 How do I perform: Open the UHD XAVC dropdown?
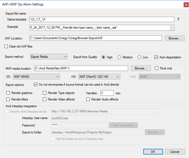(160, 77)
